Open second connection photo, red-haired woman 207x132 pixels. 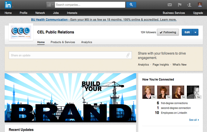click(x=163, y=92)
